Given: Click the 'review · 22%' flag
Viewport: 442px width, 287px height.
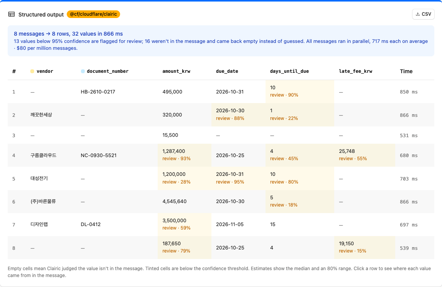Looking at the screenshot, I should click(284, 118).
